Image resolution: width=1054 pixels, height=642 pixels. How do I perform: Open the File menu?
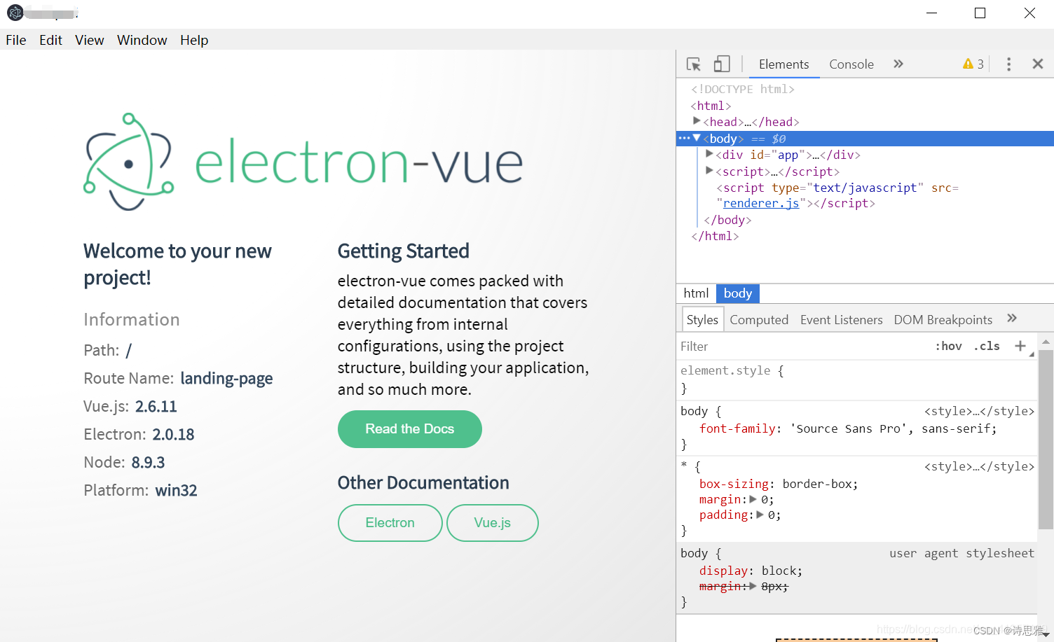click(x=16, y=40)
